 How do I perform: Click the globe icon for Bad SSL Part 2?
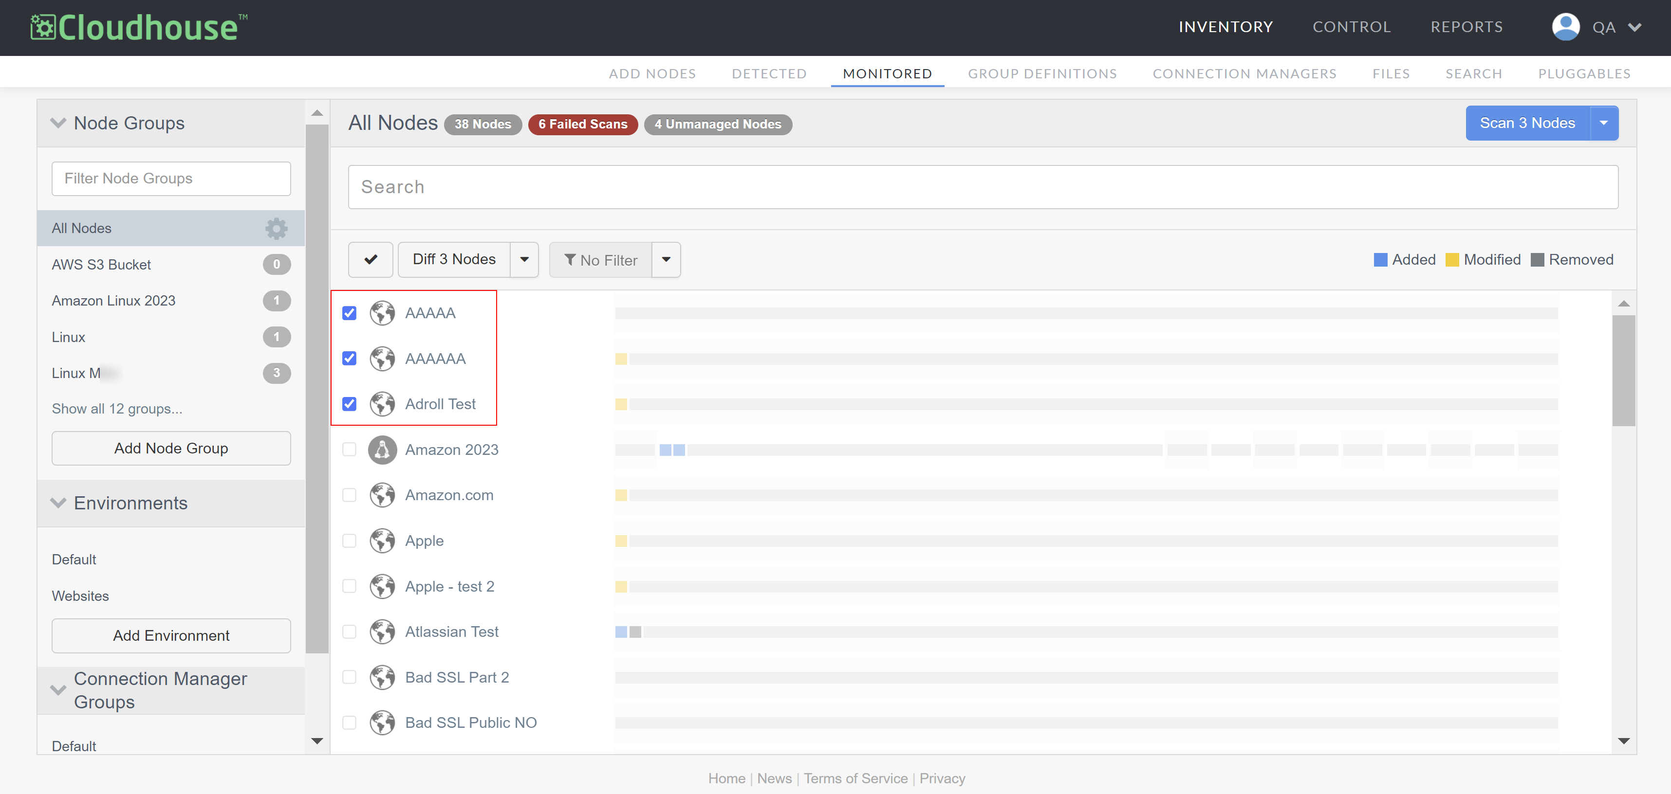click(x=382, y=677)
